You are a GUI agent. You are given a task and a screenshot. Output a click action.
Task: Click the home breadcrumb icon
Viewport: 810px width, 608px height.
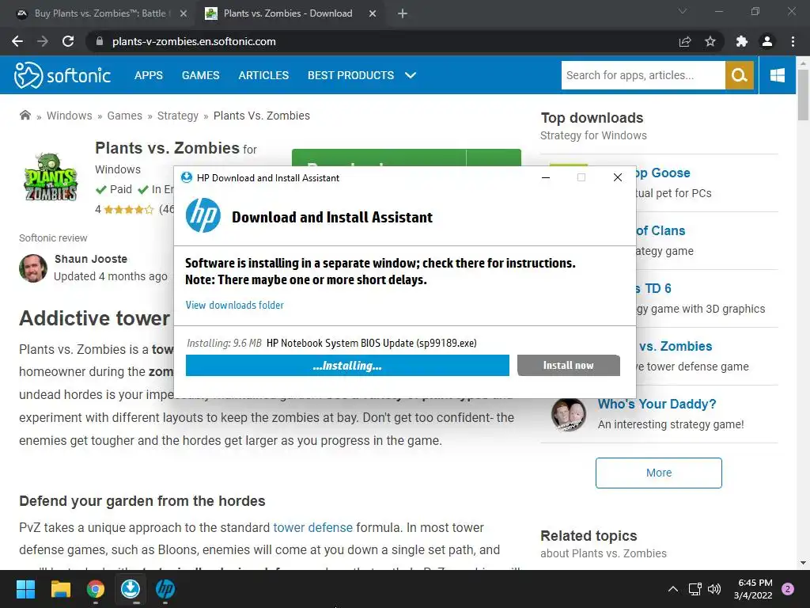pos(25,115)
